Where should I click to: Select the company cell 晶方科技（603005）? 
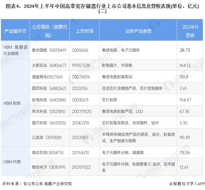tap(49, 123)
